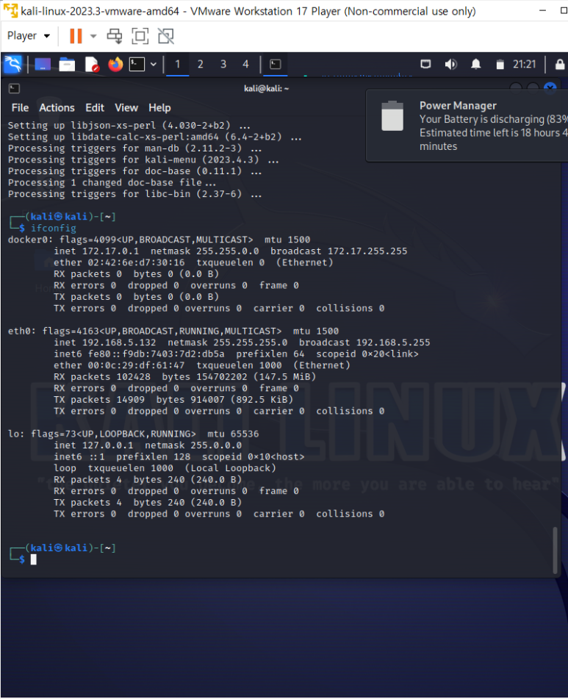Click the terminal vertical scrollbar
Image resolution: width=568 pixels, height=699 pixels.
coord(555,550)
